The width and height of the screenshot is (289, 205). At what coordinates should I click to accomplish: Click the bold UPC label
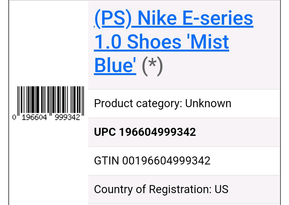[x=106, y=132]
